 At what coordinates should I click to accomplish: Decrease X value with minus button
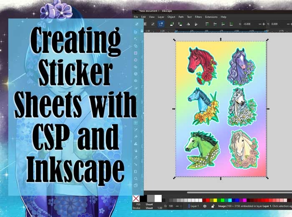[x=260, y=24]
